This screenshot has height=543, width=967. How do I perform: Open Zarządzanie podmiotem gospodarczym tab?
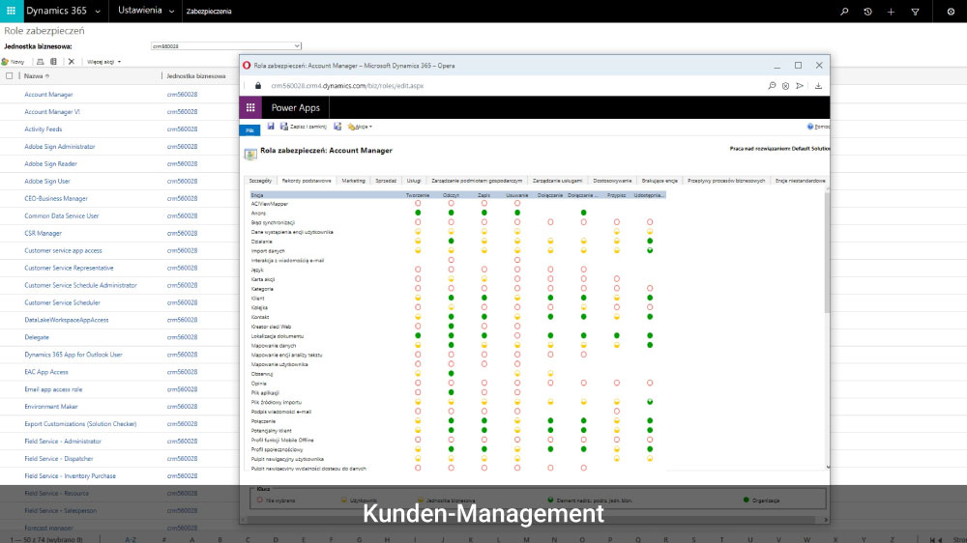[477, 181]
